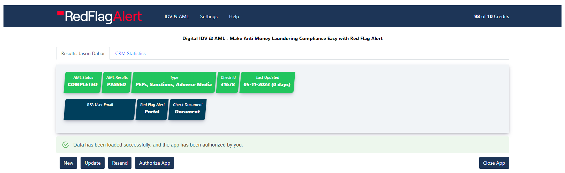
Task: Click the Type PEPs, Sanctions, Adverse Media badge
Action: (x=174, y=82)
